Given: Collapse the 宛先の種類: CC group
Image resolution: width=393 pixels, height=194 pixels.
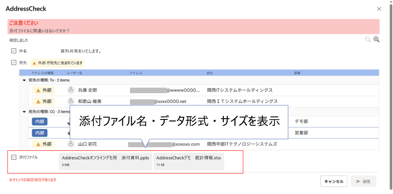Looking at the screenshot, I should (x=24, y=112).
